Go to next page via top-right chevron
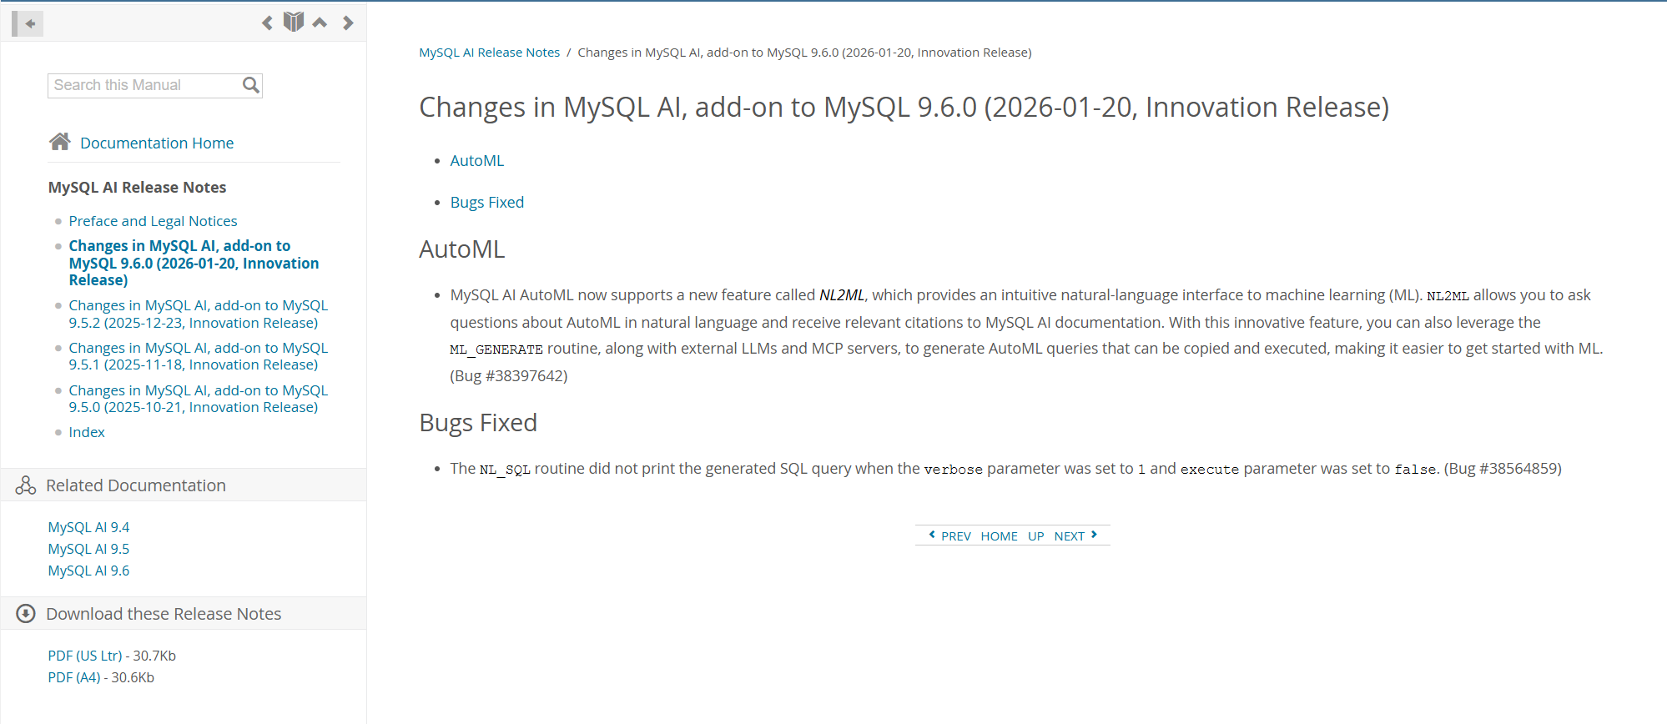Screen dimensions: 1667x724 348,23
